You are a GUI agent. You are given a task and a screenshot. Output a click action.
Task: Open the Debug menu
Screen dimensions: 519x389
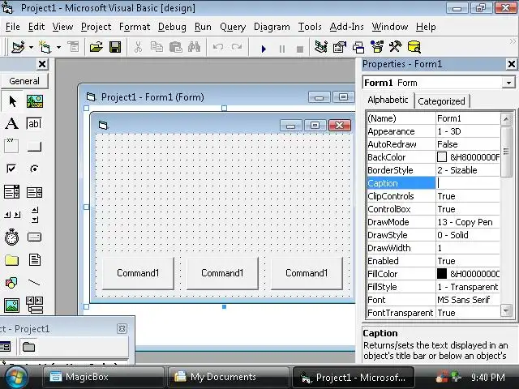coord(172,27)
